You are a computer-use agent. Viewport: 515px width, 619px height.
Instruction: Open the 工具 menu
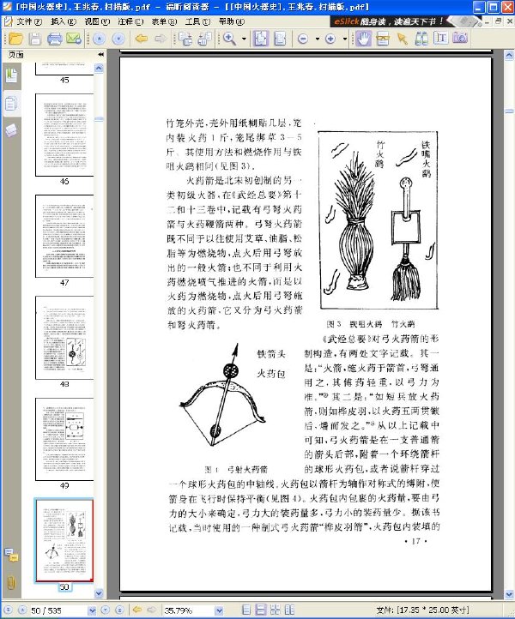[x=198, y=21]
